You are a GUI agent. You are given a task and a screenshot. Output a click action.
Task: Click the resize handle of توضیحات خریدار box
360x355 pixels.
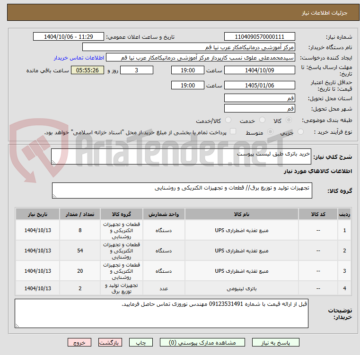point(17,325)
